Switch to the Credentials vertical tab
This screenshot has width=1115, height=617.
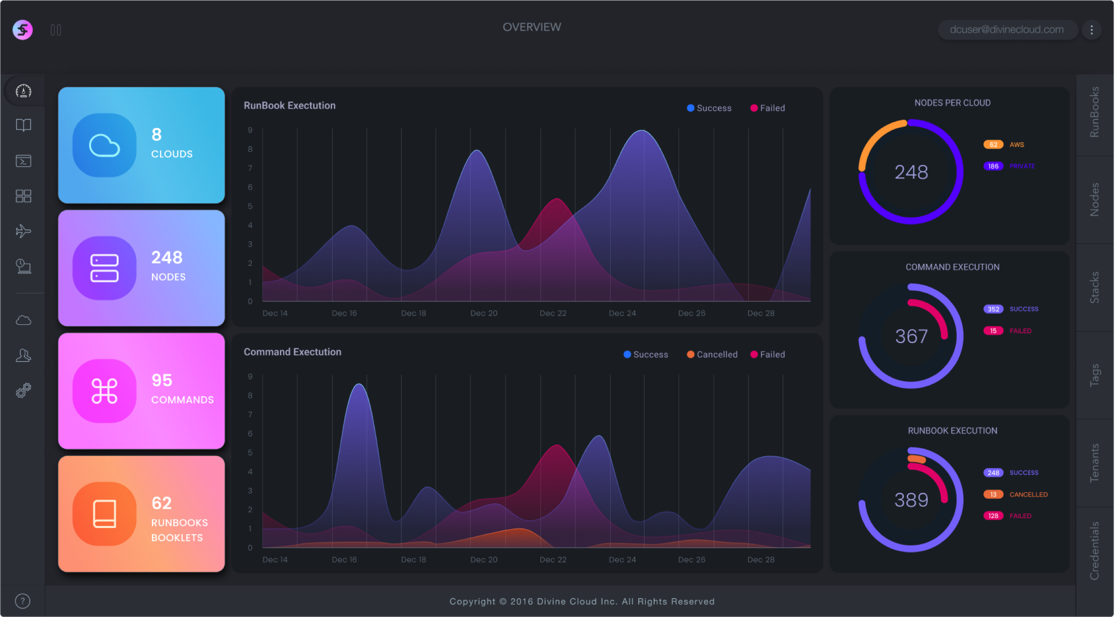[1095, 551]
